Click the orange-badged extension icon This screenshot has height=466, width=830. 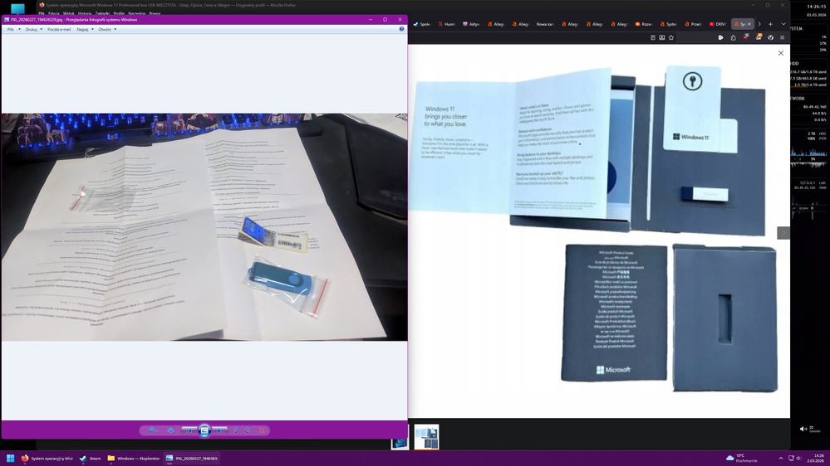759,37
